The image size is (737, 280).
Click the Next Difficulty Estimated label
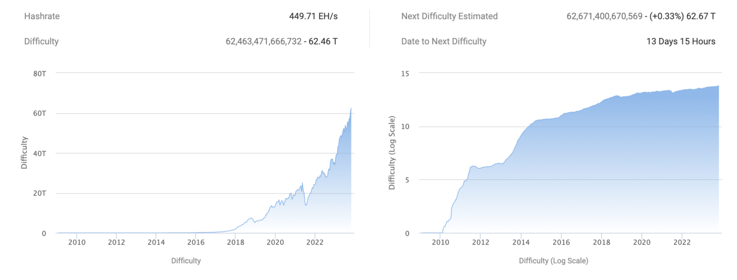click(x=449, y=16)
